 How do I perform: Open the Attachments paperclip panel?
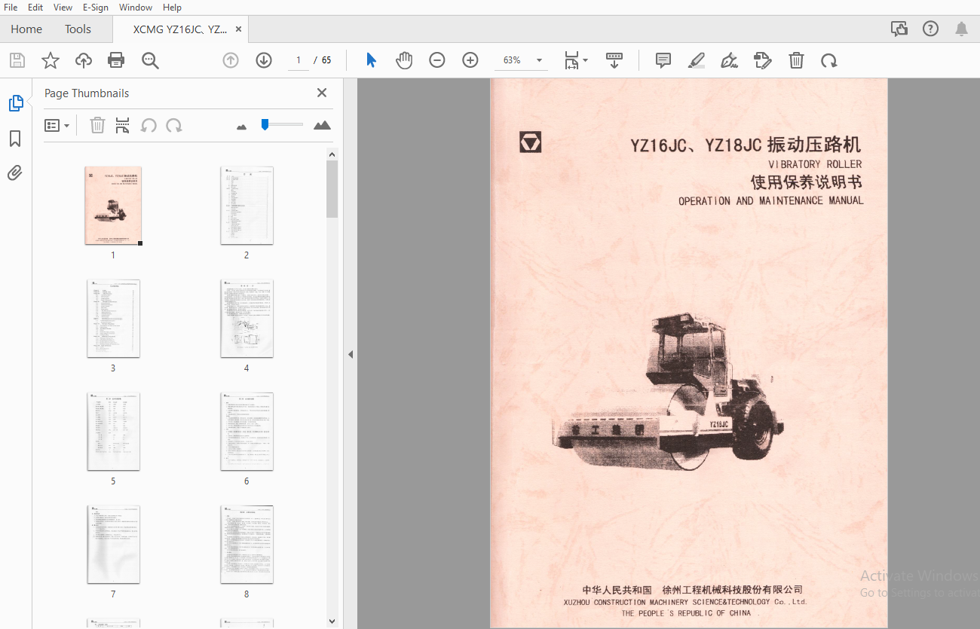[x=15, y=173]
